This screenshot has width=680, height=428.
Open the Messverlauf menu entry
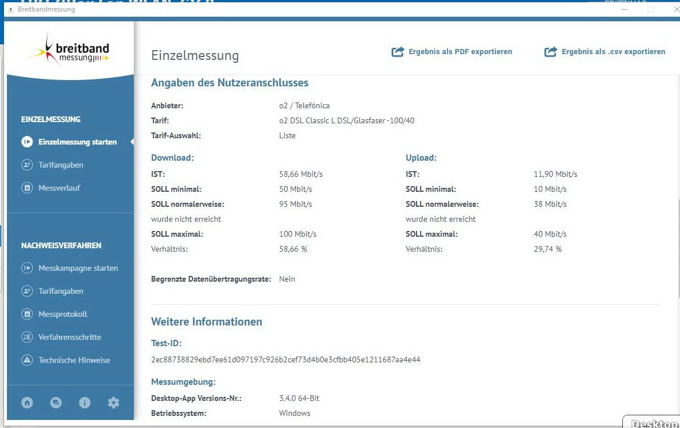(59, 188)
